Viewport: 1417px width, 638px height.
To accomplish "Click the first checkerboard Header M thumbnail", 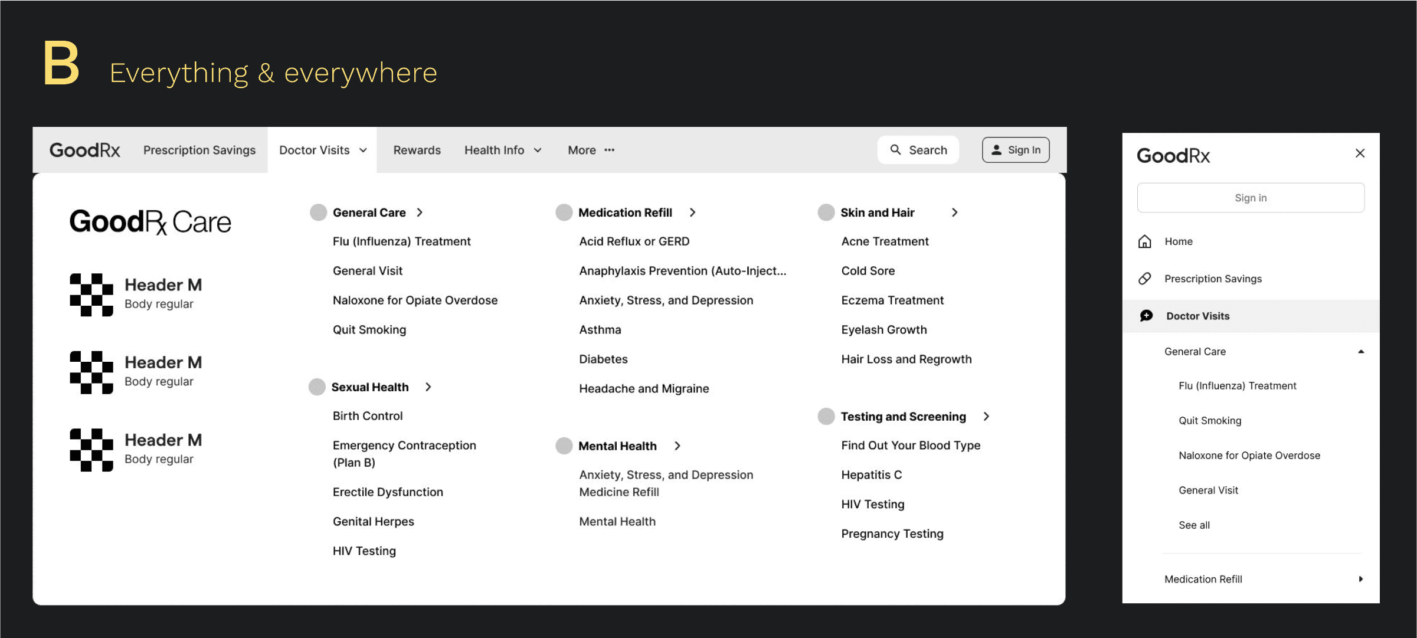I will pyautogui.click(x=91, y=295).
